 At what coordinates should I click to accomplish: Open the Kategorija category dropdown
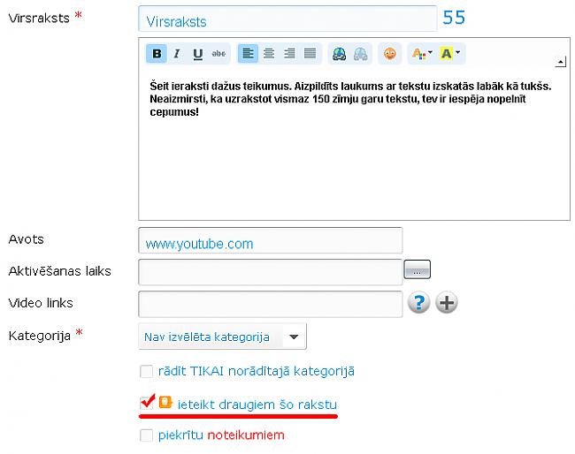(x=222, y=337)
